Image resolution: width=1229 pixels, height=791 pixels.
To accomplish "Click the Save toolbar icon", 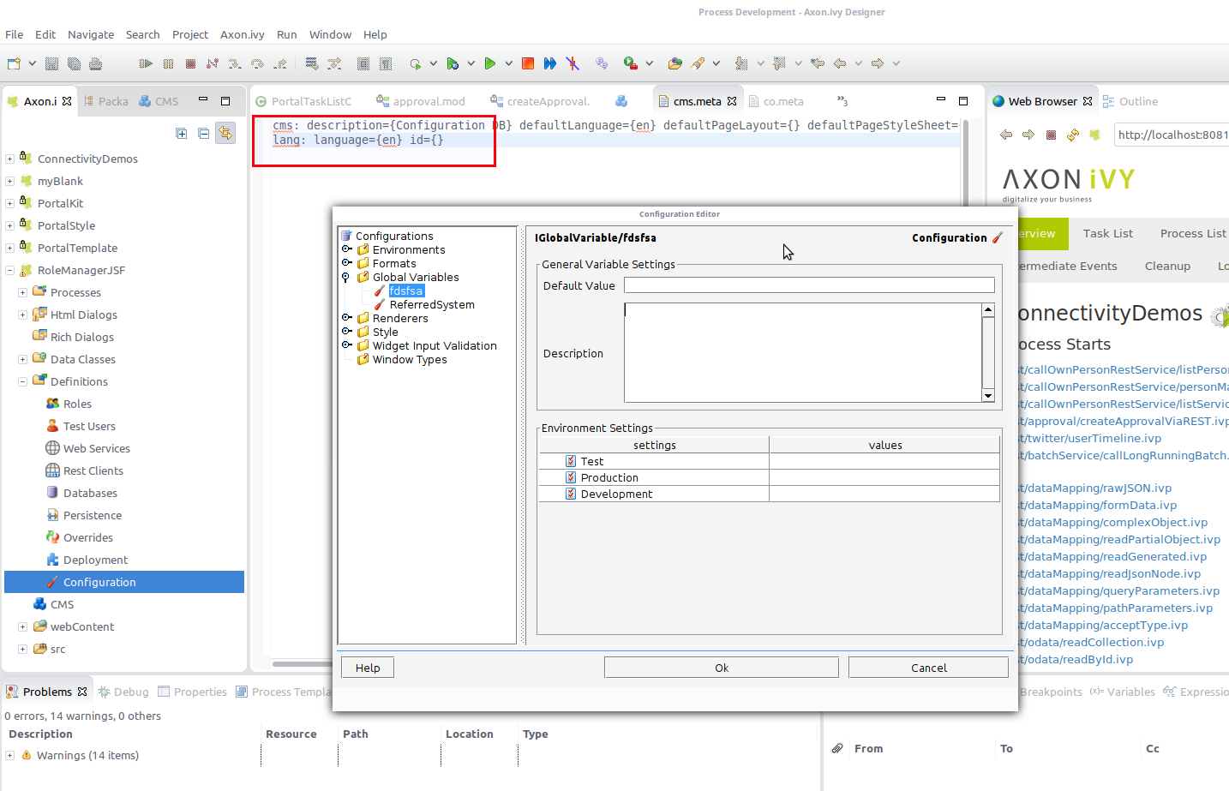I will pyautogui.click(x=51, y=63).
